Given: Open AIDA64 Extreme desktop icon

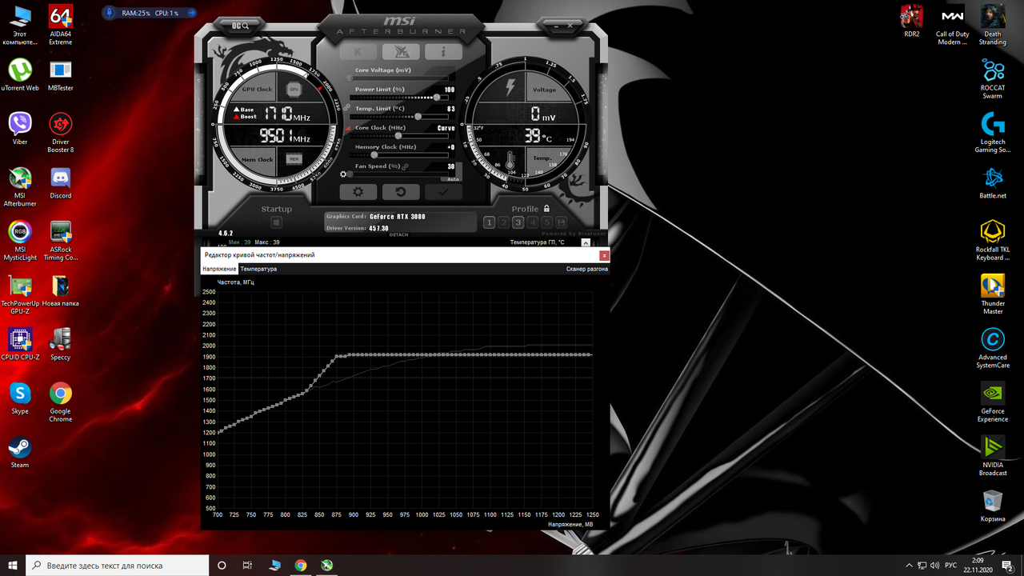Looking at the screenshot, I should click(61, 24).
